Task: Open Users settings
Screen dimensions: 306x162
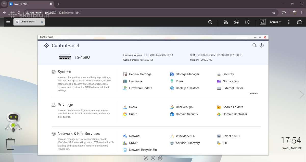Action: click(130, 107)
